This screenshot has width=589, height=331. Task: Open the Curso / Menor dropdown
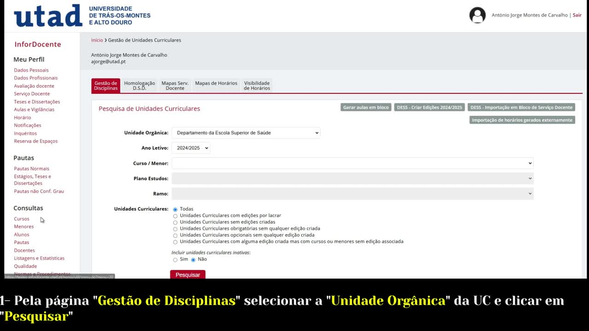pos(352,163)
